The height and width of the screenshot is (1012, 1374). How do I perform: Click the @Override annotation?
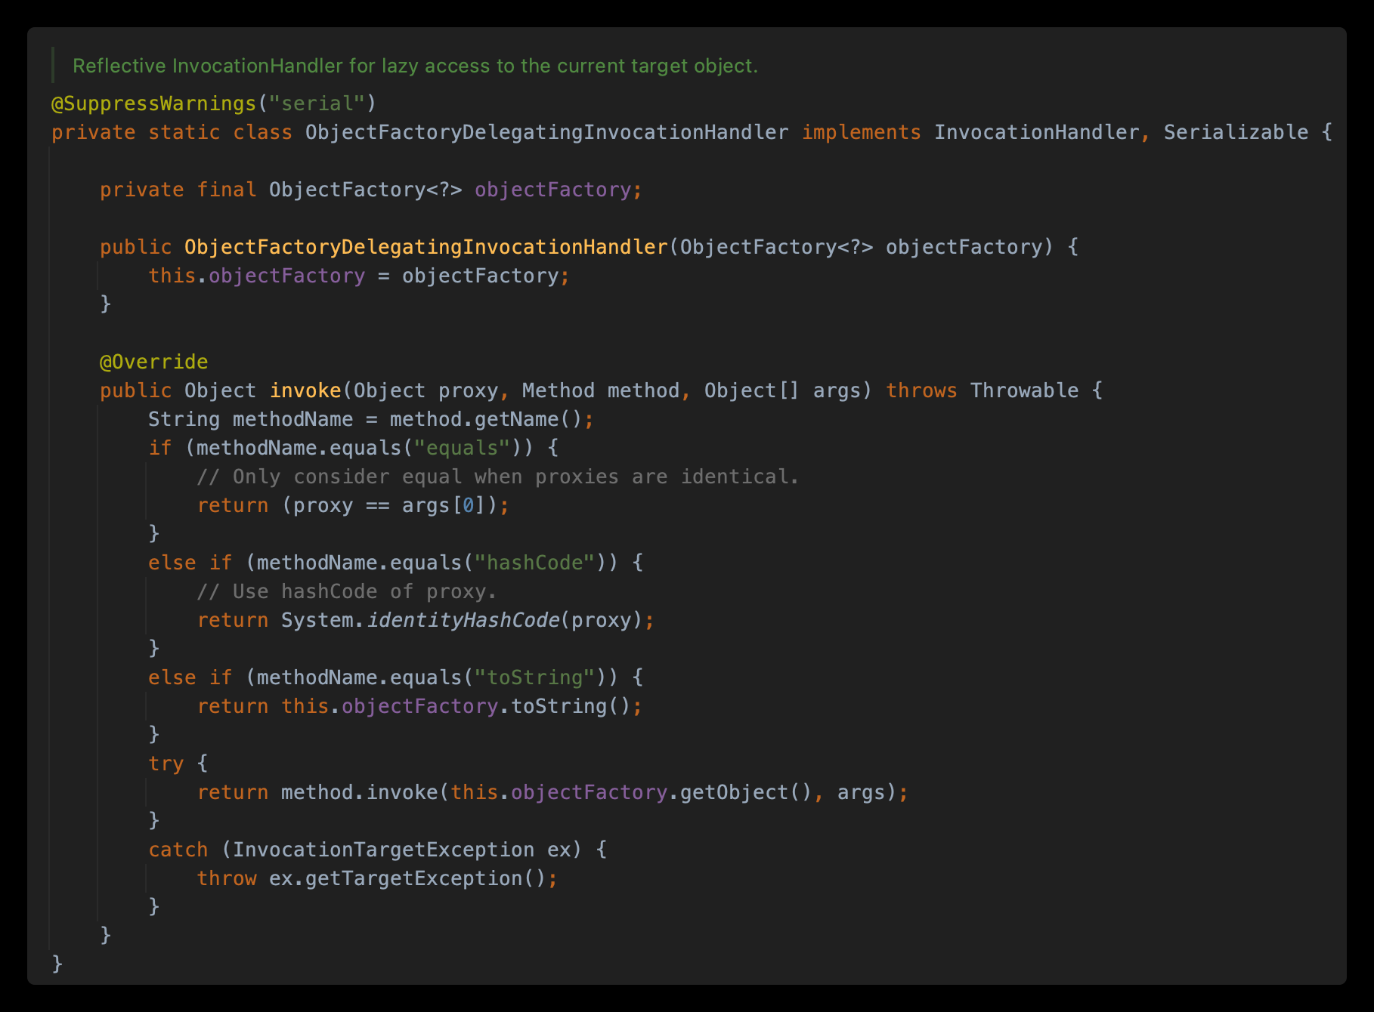coord(153,362)
